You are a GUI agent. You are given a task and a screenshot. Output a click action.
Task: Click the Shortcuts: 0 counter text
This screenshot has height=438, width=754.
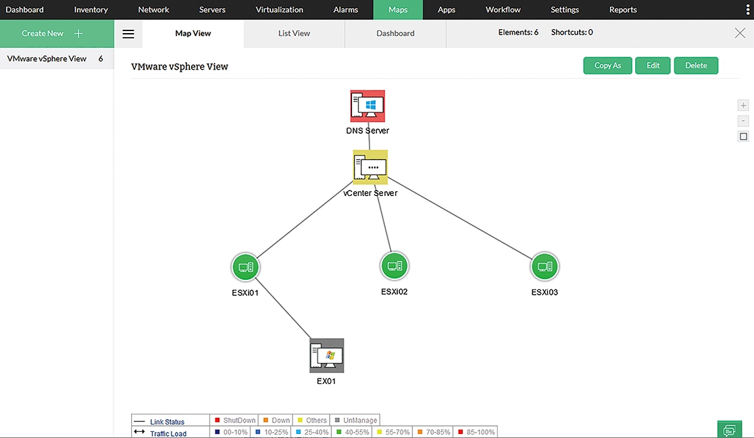(572, 32)
